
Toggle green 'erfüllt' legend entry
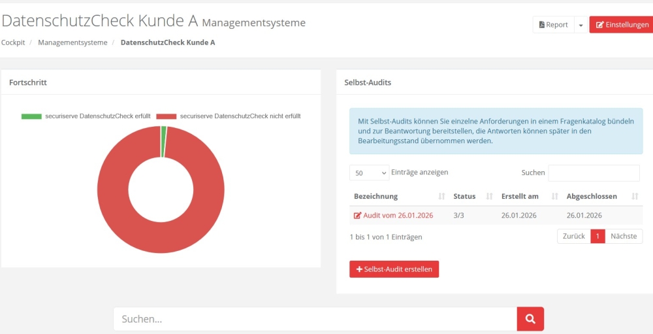coord(31,116)
